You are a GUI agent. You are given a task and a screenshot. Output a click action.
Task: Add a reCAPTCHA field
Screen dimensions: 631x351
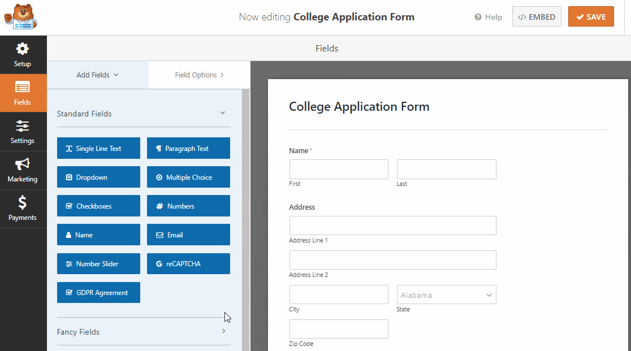tap(188, 264)
